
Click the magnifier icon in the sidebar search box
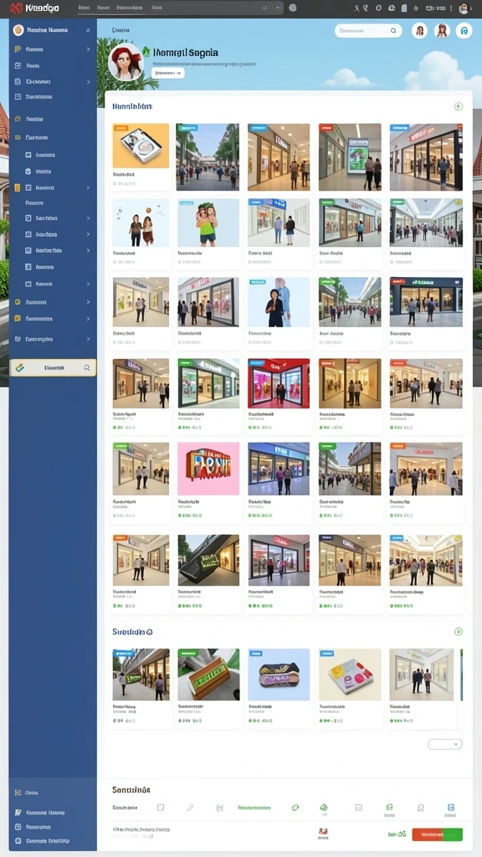click(x=86, y=368)
